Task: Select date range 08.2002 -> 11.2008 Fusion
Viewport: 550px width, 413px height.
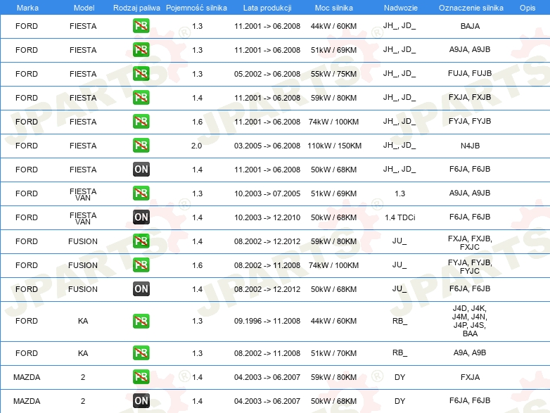Action: (267, 265)
